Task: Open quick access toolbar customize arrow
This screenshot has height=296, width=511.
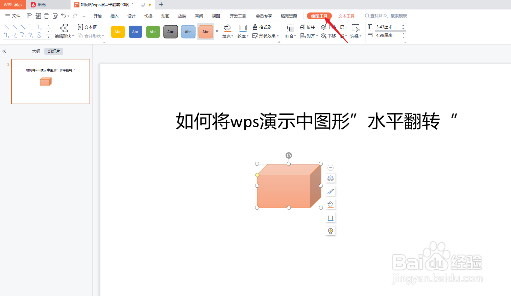Action: (83, 16)
